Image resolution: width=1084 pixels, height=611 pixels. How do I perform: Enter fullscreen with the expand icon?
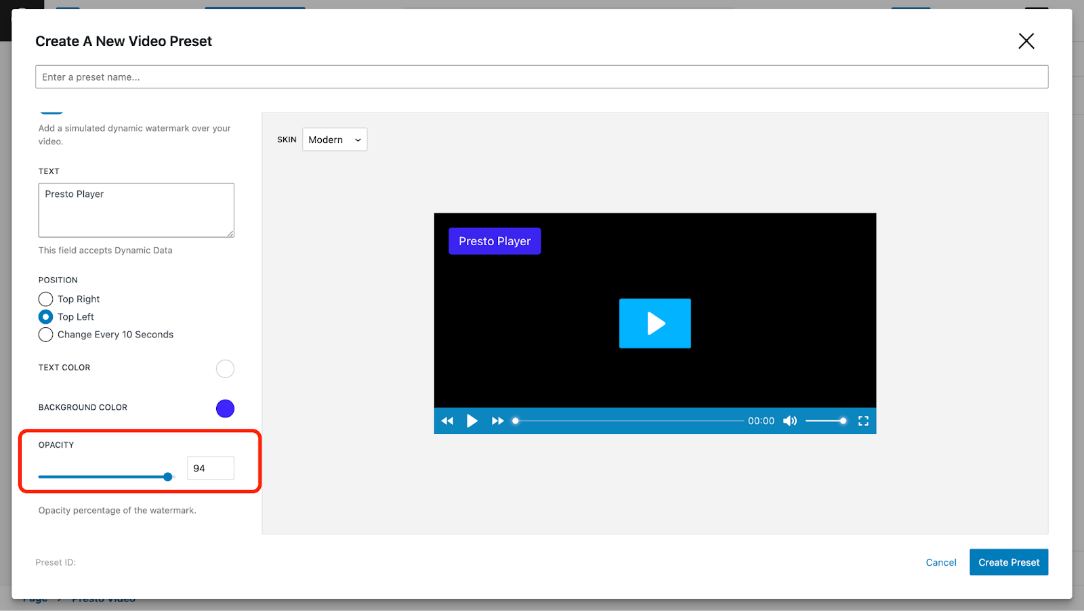pos(863,421)
